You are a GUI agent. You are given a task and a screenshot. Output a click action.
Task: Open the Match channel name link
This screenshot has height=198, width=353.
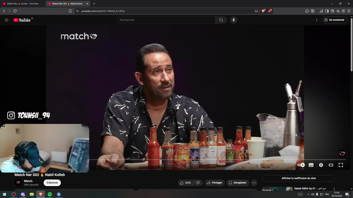pyautogui.click(x=28, y=181)
